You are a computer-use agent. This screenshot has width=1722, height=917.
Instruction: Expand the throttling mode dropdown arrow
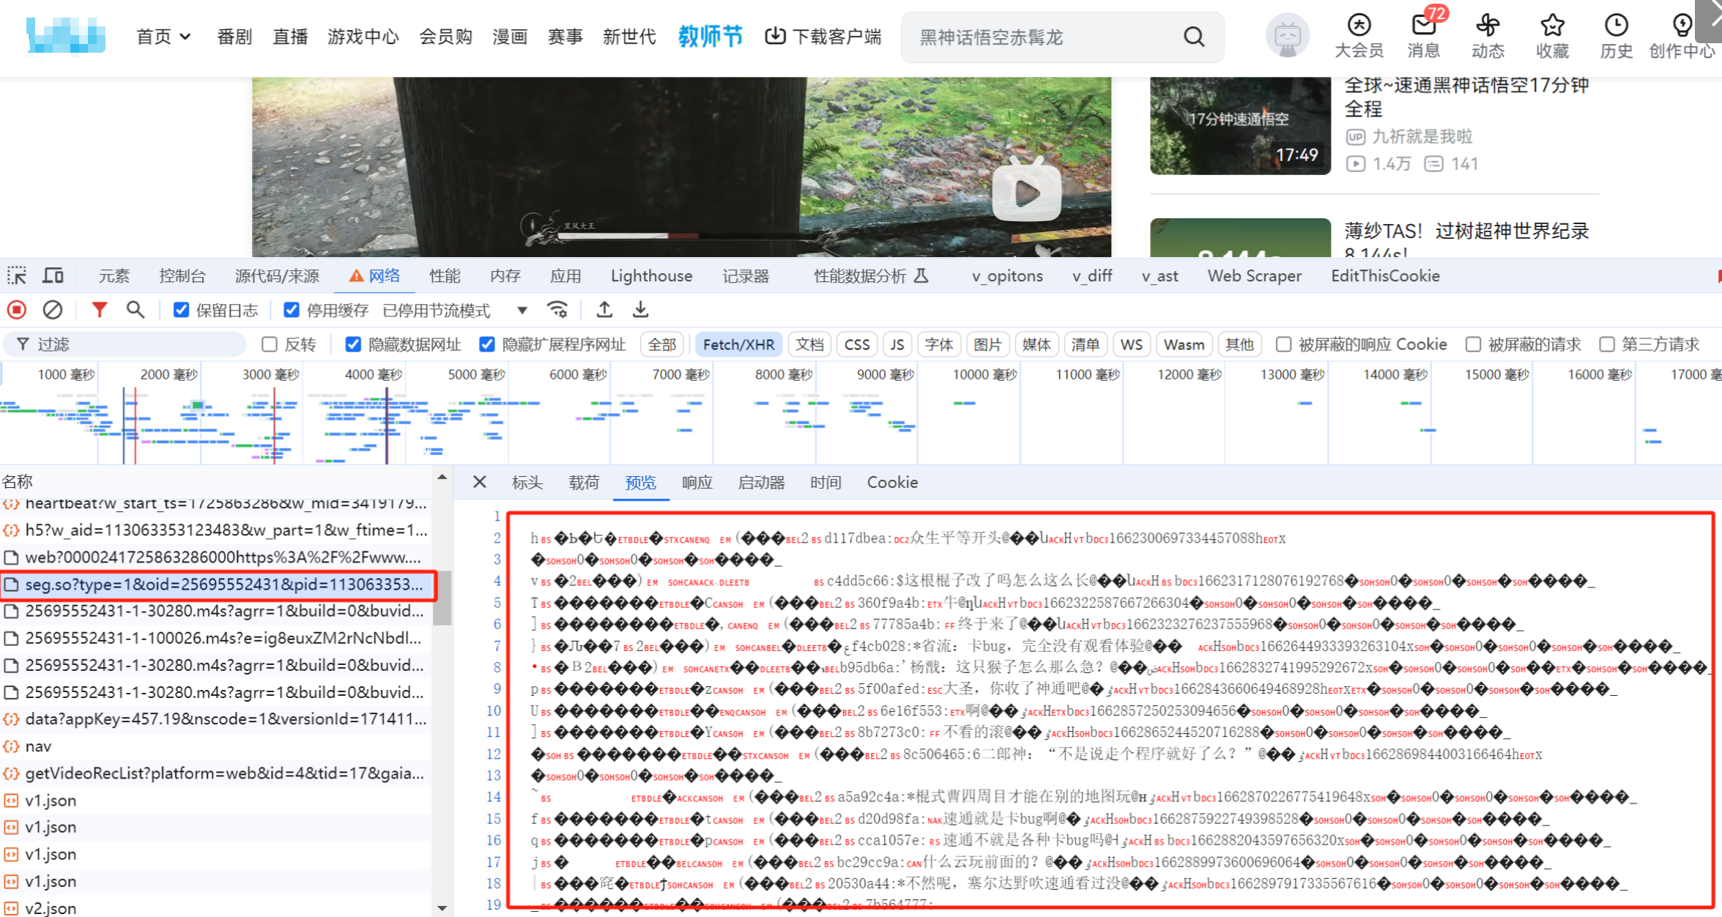(x=522, y=311)
